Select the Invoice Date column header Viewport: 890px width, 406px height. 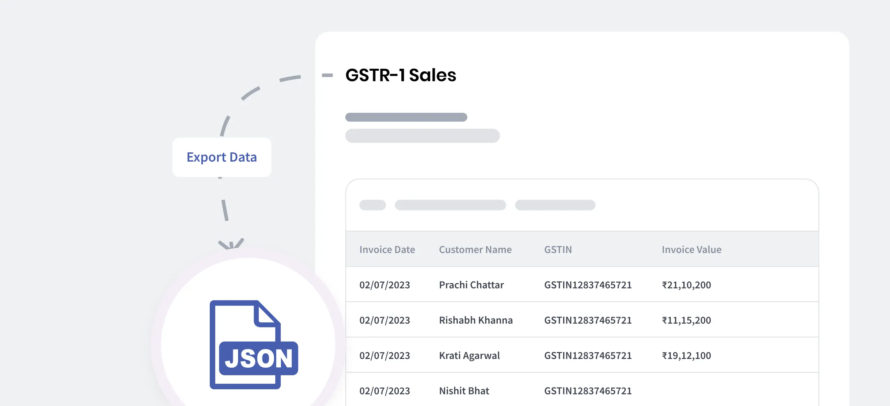tap(387, 250)
